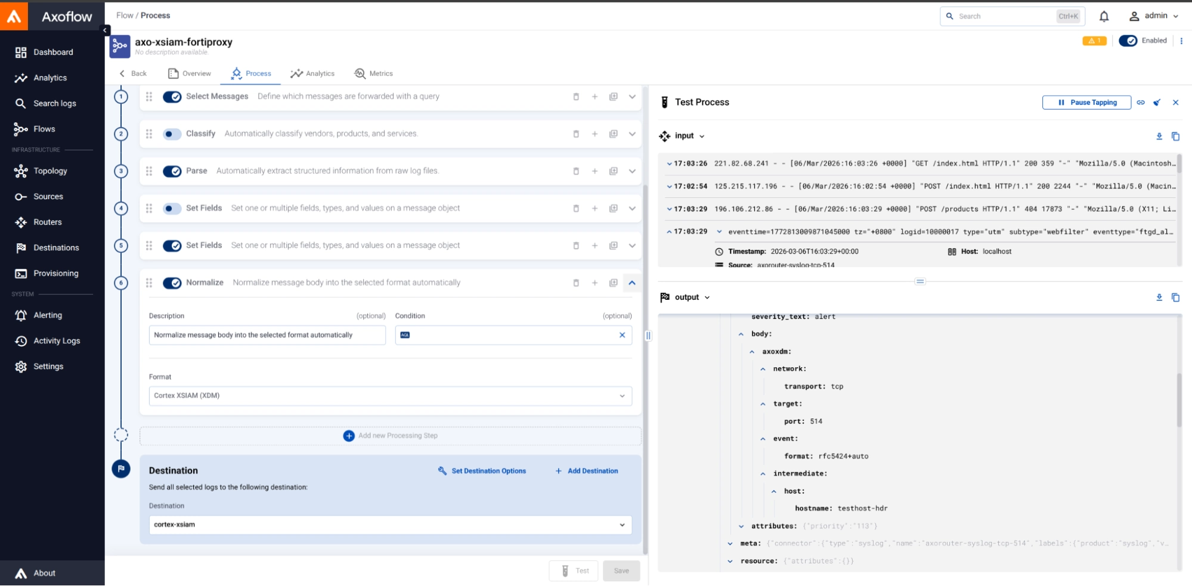This screenshot has height=586, width=1192.
Task: Disable the Parse step toggle
Action: [172, 171]
